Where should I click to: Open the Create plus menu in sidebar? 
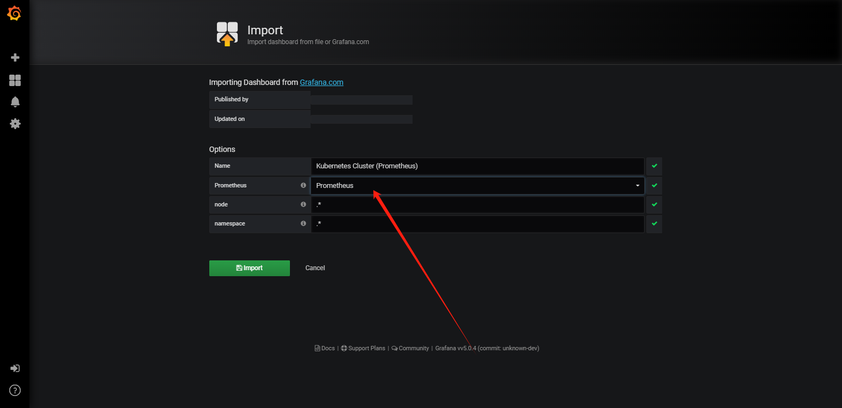click(x=15, y=57)
